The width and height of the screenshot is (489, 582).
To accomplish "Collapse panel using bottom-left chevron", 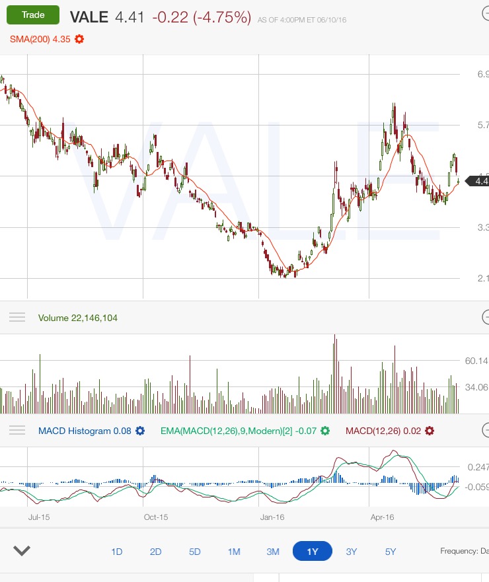I will [22, 551].
